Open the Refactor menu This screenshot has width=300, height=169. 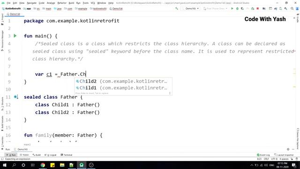62,3
